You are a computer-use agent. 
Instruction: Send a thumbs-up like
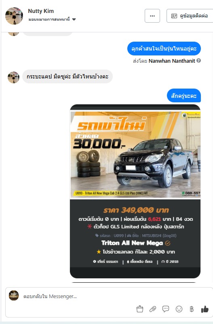205,309
